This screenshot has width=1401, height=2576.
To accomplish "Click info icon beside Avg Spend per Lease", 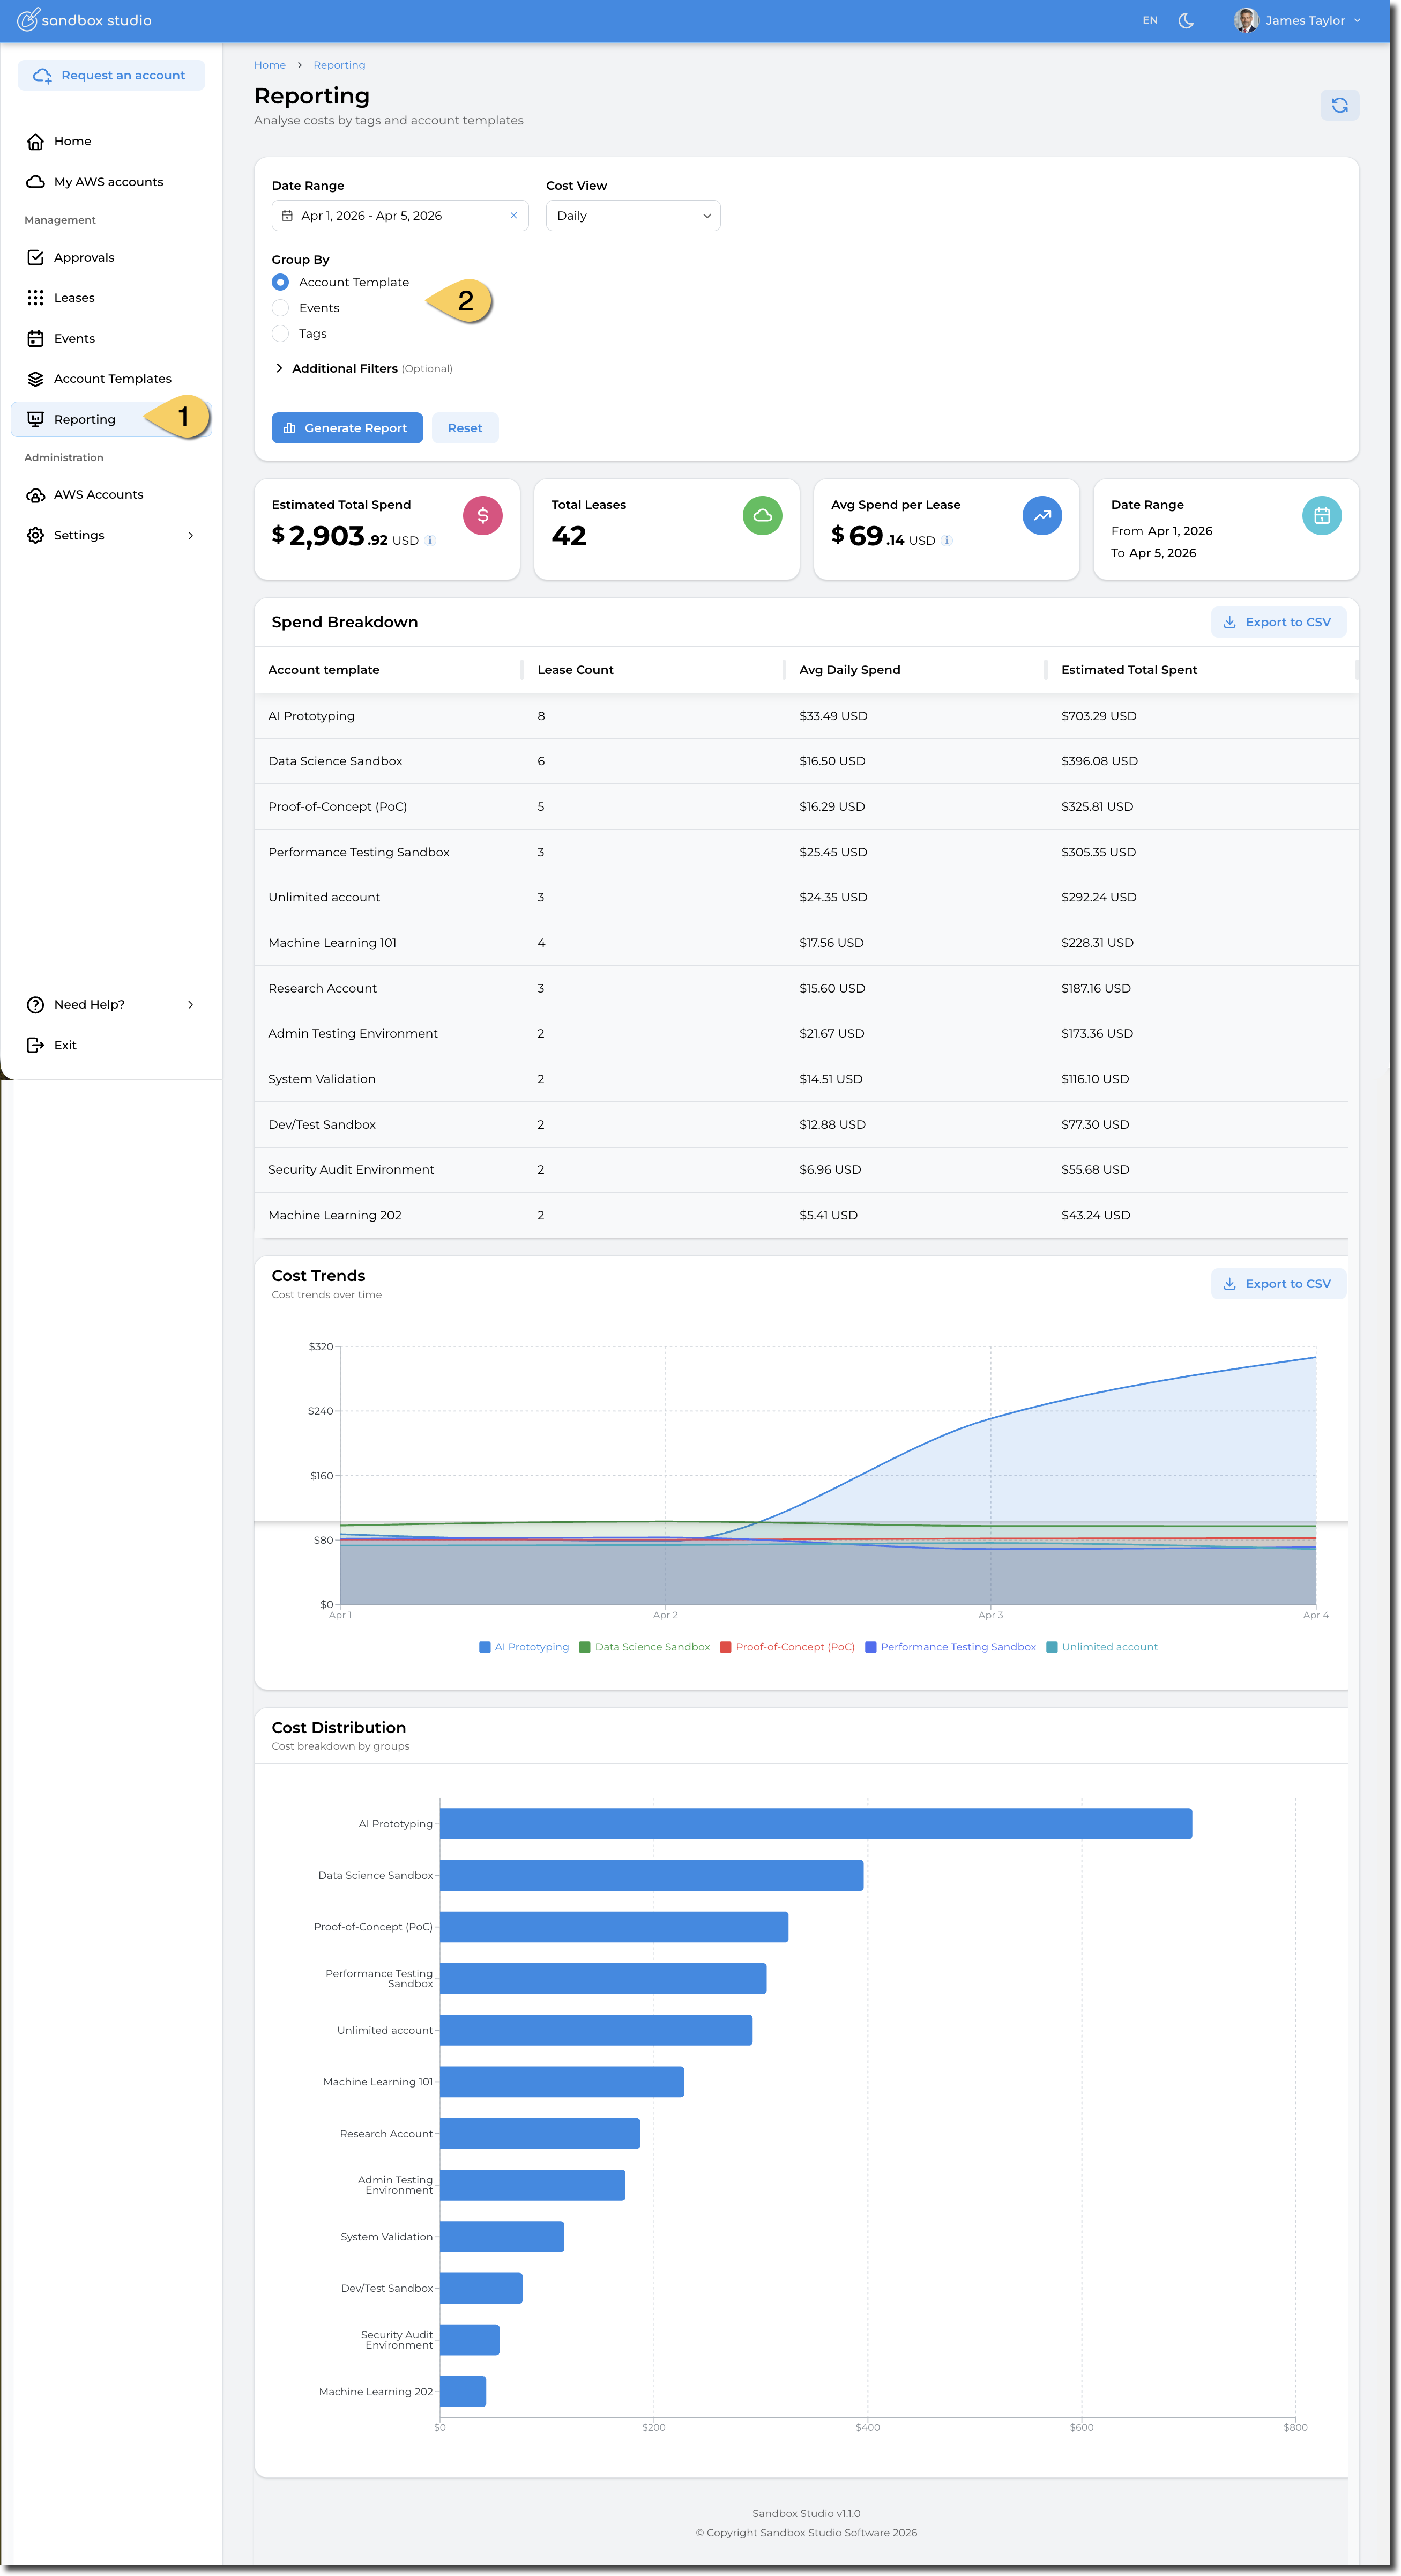I will [948, 541].
